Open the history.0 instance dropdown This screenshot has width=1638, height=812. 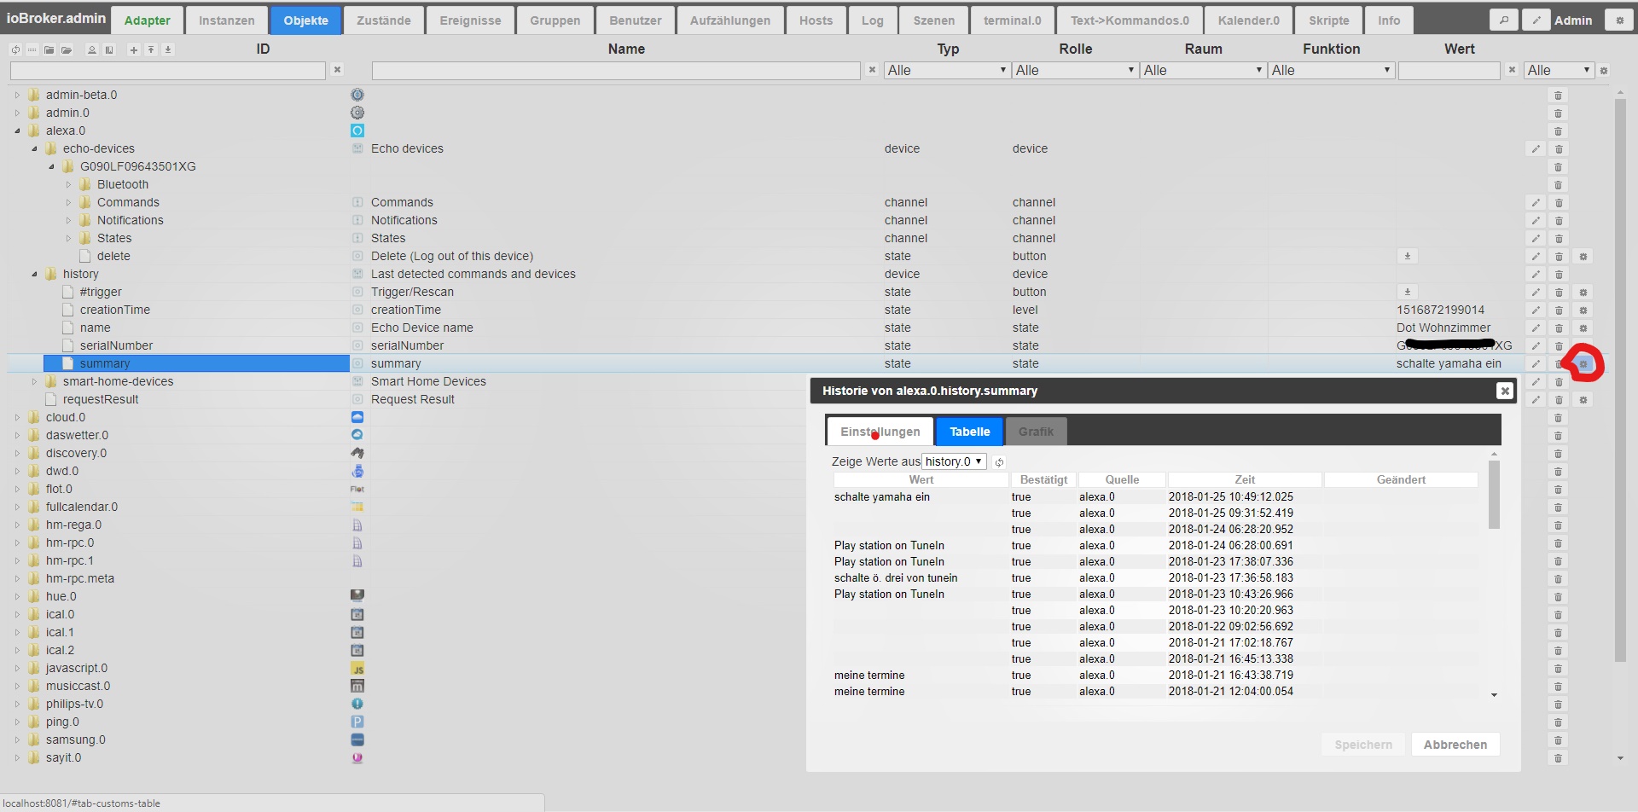(954, 461)
